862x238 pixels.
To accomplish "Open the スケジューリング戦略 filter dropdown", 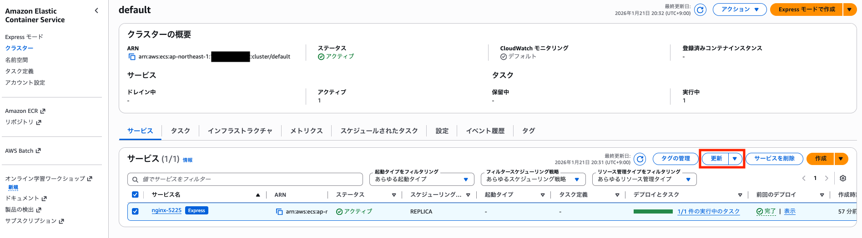I will [x=533, y=179].
